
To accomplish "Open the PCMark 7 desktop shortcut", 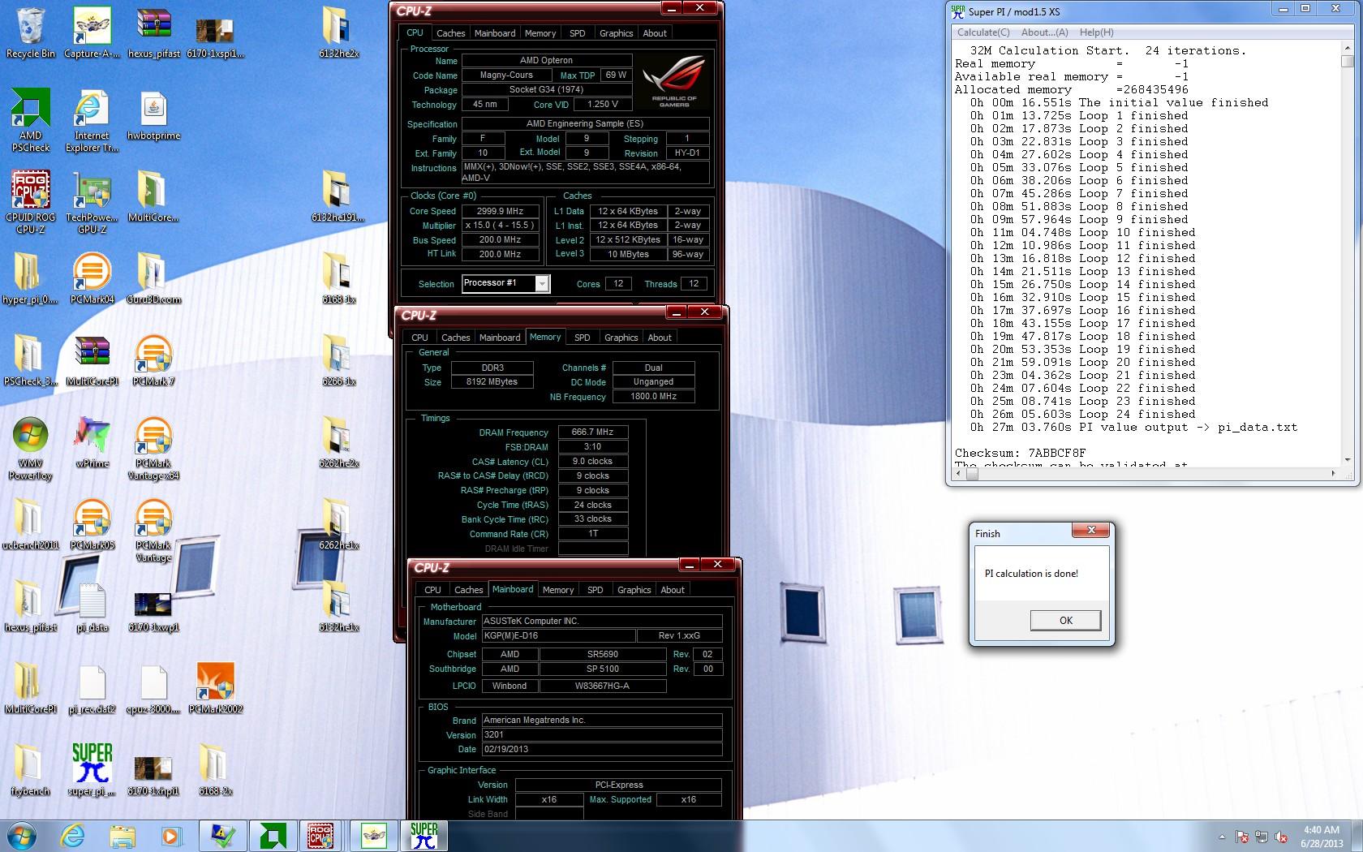I will [x=153, y=360].
